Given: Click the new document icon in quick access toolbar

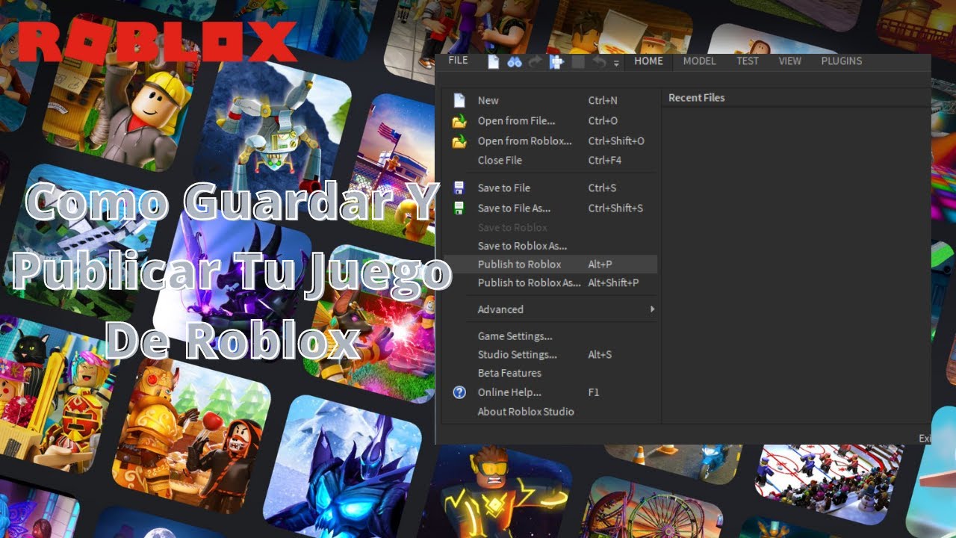Looking at the screenshot, I should 493,62.
